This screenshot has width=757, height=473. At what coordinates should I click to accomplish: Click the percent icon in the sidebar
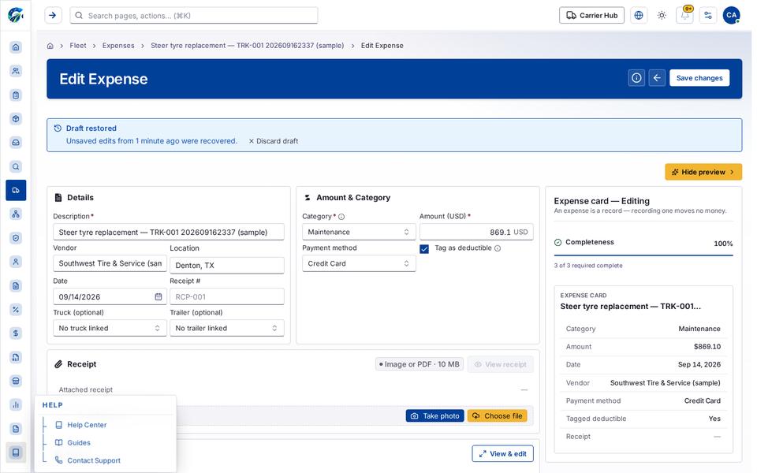(x=16, y=309)
